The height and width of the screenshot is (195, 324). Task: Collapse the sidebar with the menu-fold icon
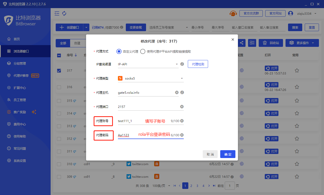[57, 13]
